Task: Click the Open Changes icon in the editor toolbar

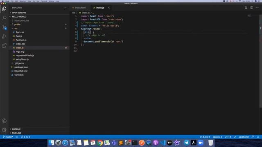Action: tap(246, 8)
